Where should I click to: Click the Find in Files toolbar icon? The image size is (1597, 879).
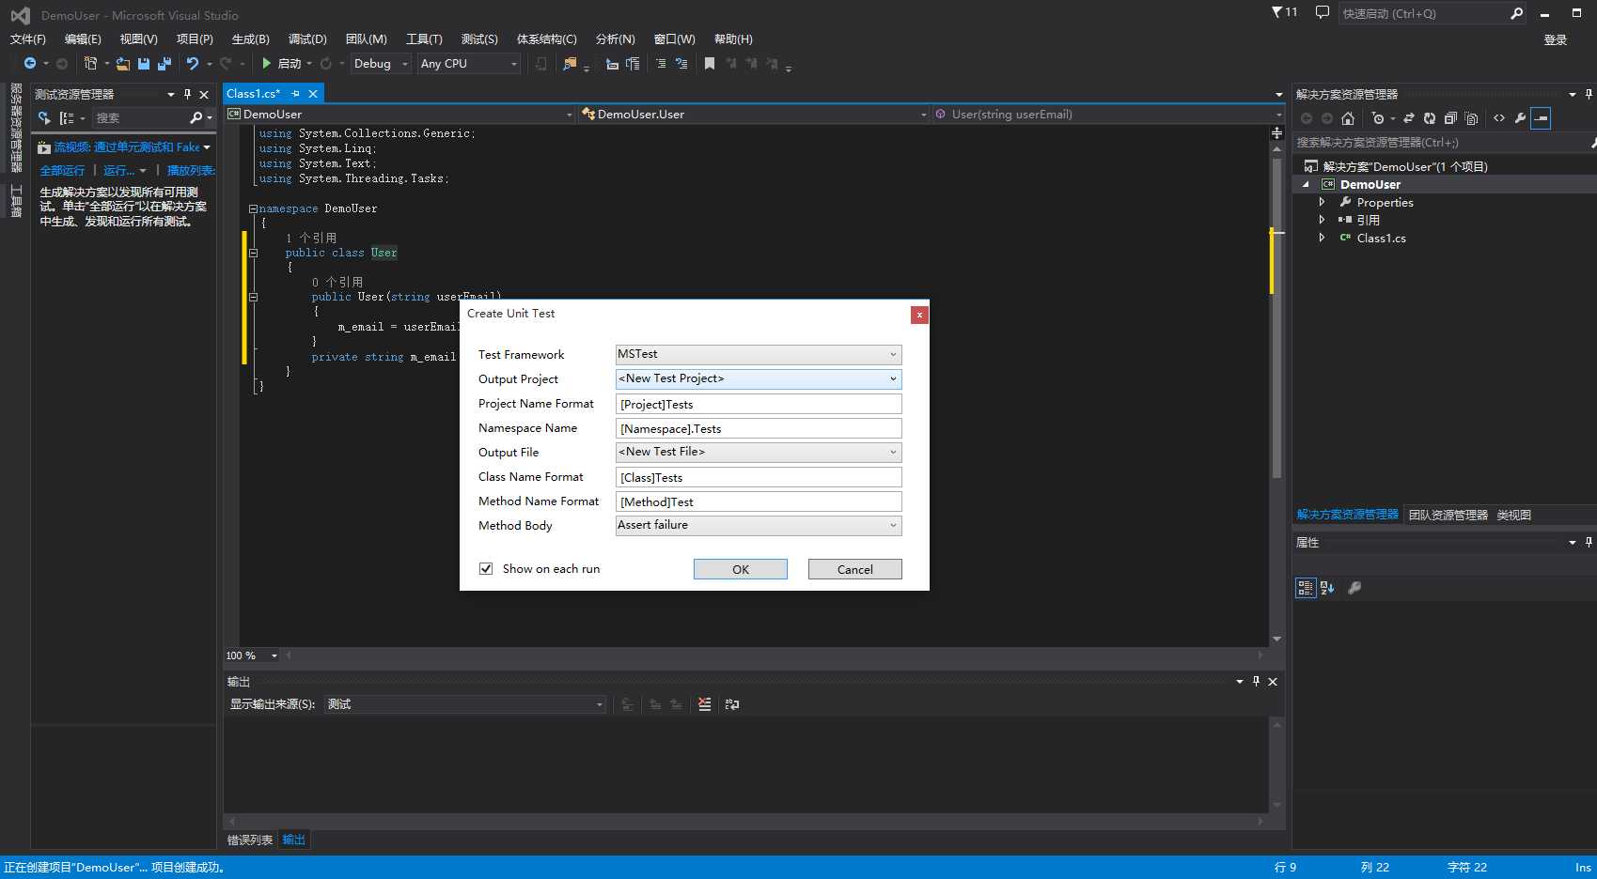click(570, 63)
